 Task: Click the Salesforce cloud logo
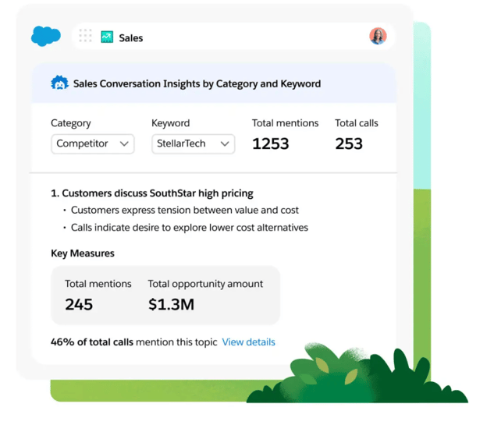coord(46,36)
